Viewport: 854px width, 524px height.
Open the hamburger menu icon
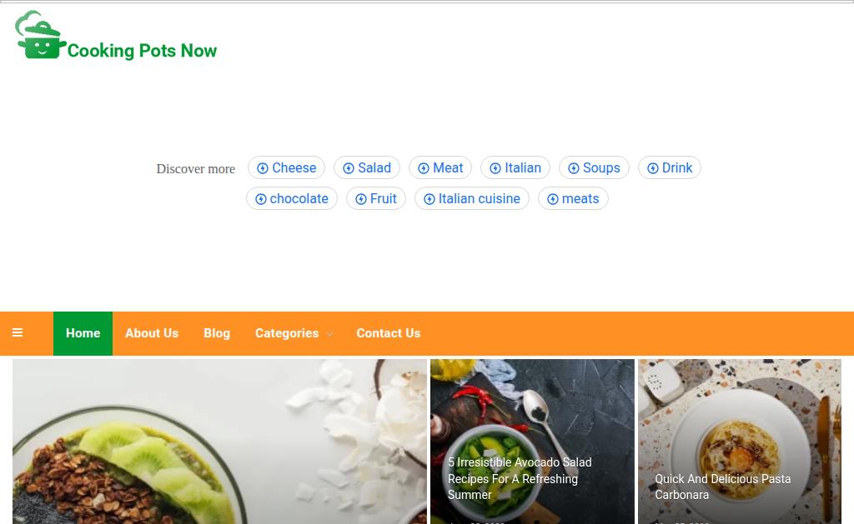coord(18,332)
